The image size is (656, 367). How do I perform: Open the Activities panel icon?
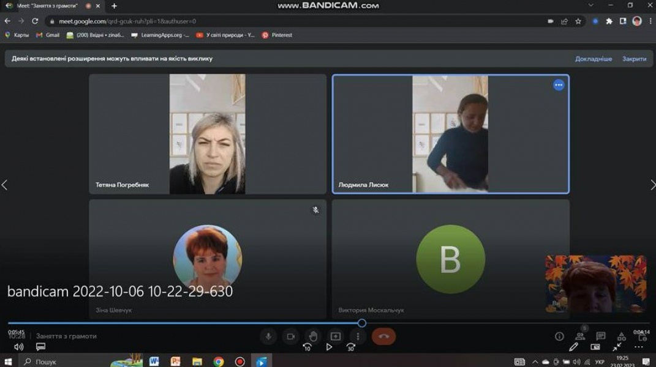pos(622,336)
